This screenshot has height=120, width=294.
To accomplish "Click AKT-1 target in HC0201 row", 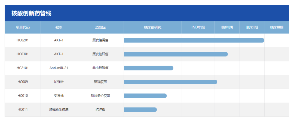I will pyautogui.click(x=59, y=40).
